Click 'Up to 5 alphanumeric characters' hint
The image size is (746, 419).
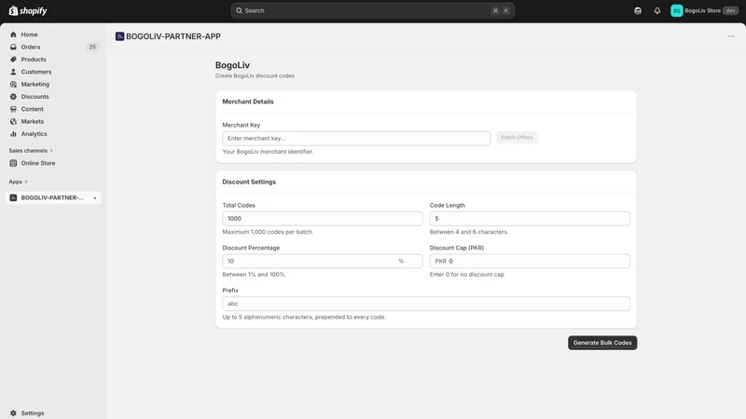click(x=304, y=317)
